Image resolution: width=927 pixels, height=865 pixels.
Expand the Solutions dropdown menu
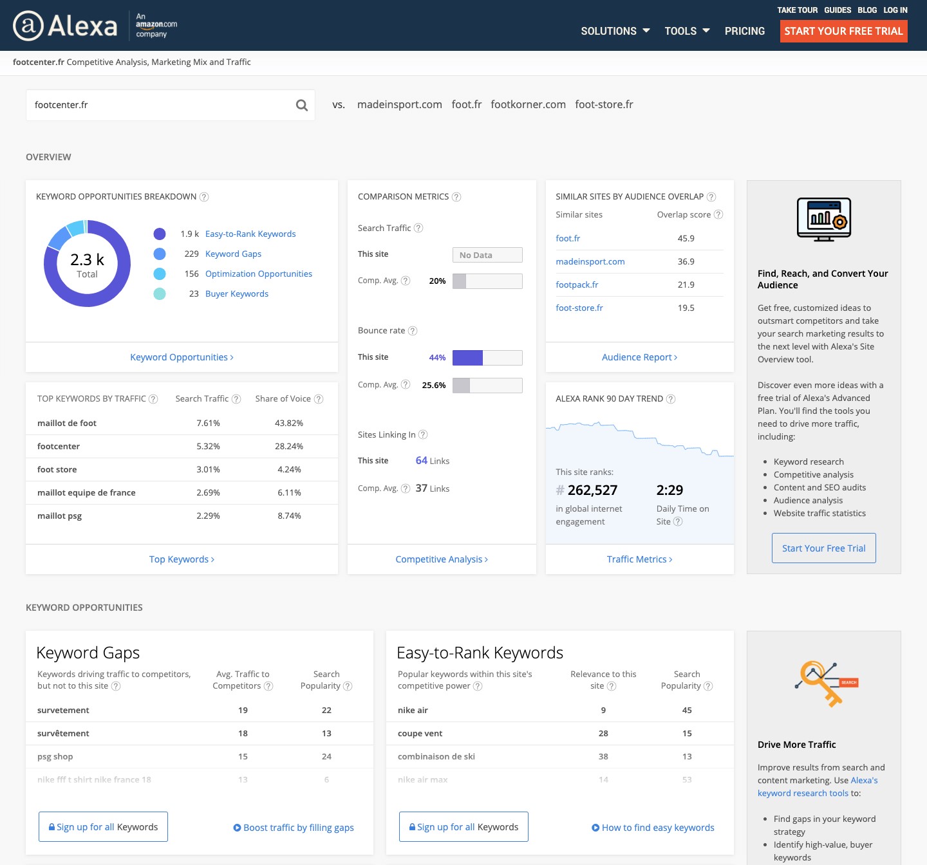coord(615,31)
